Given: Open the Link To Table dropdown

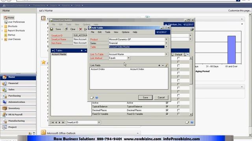Looking at the screenshot, I should [166, 54].
